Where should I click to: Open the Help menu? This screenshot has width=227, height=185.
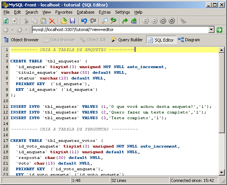pos(138,12)
